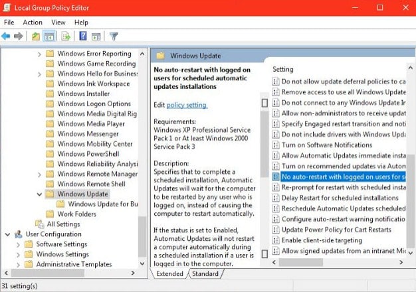Open the Help question mark icon
416x292 pixels.
point(83,36)
